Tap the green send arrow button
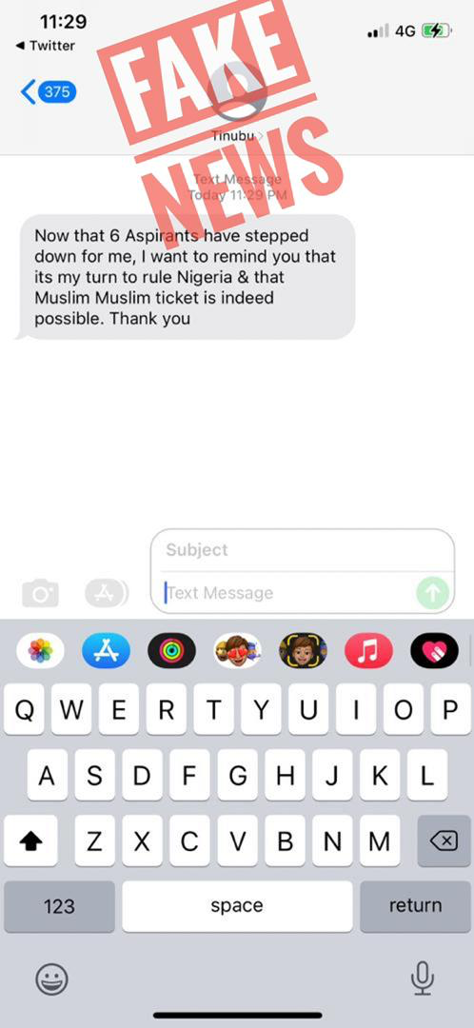The width and height of the screenshot is (474, 1028). [x=433, y=593]
